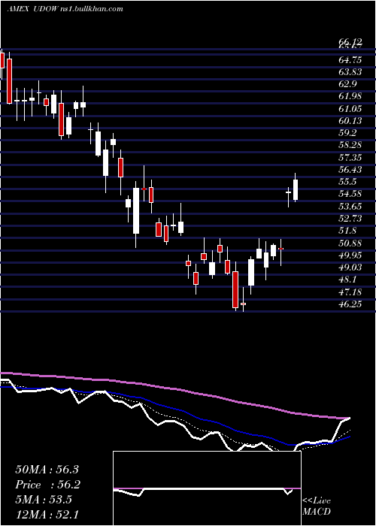Viewport: 376px width, 526px height.
Task: Click the 46.25 price axis label
Action: coord(350,304)
